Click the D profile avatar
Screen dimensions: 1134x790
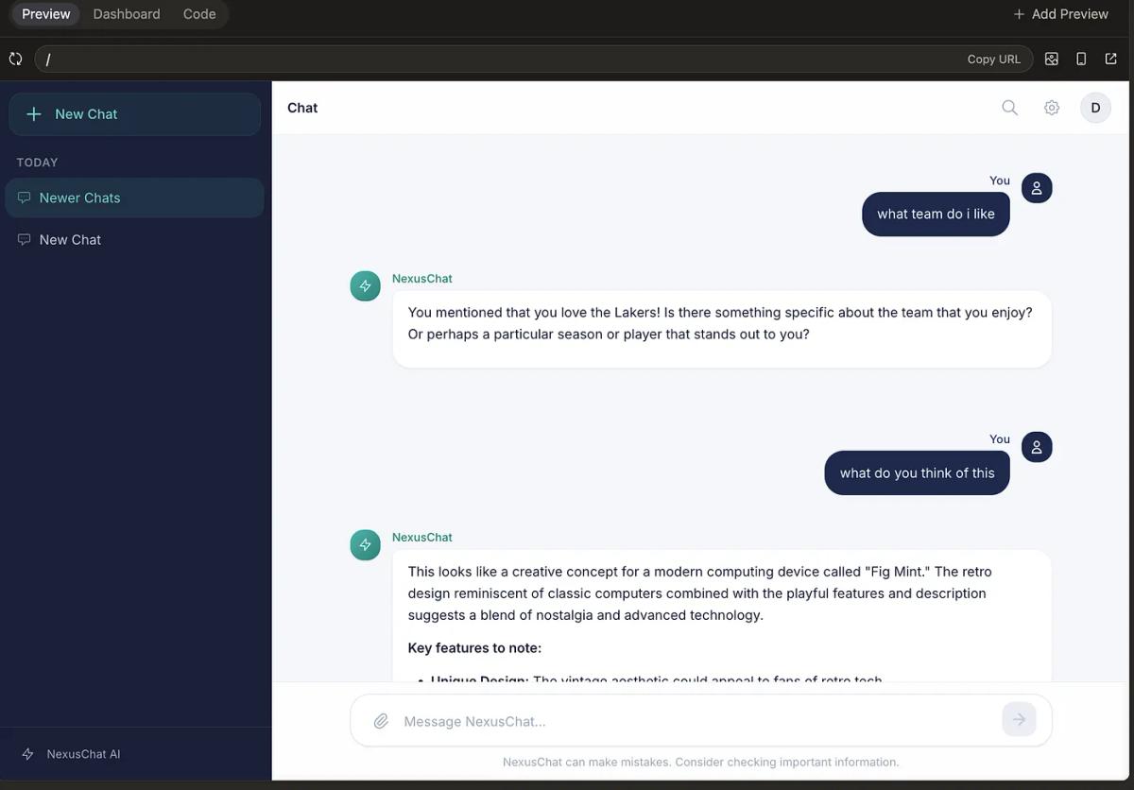pos(1095,107)
